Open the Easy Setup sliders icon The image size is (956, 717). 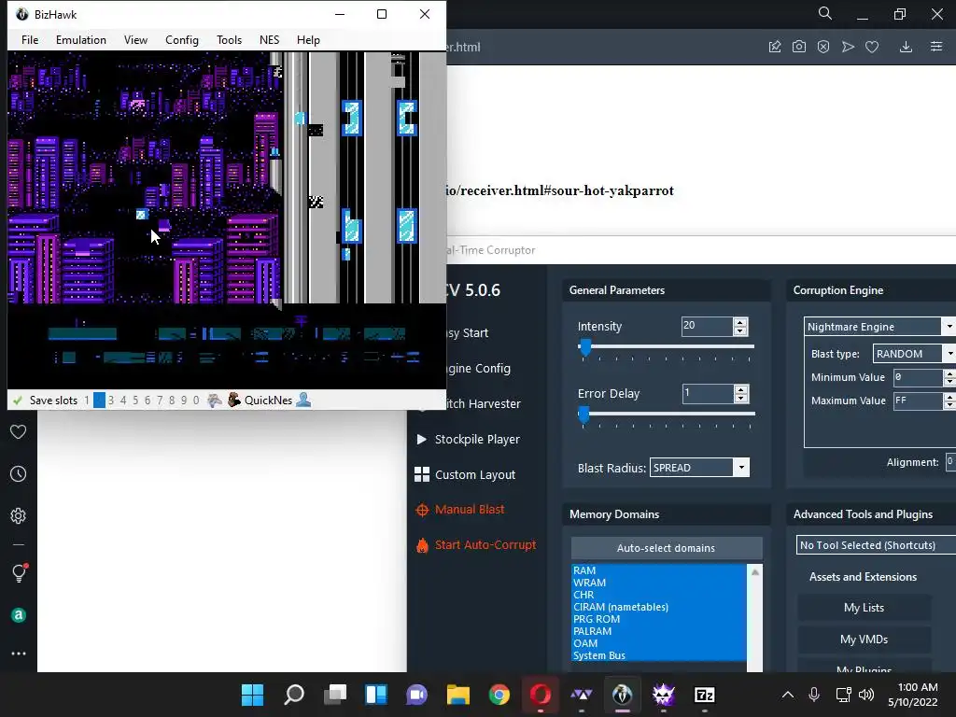tap(936, 47)
